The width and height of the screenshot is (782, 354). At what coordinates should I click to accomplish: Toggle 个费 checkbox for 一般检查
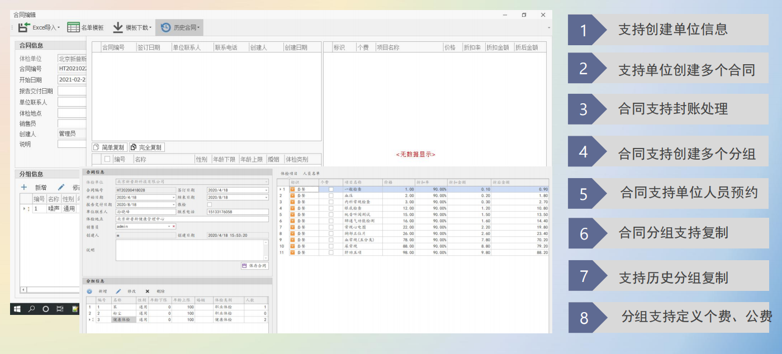(x=331, y=189)
